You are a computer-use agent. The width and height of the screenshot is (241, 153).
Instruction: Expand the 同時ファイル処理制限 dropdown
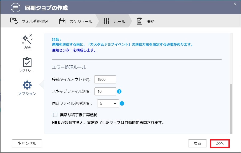tap(108, 103)
